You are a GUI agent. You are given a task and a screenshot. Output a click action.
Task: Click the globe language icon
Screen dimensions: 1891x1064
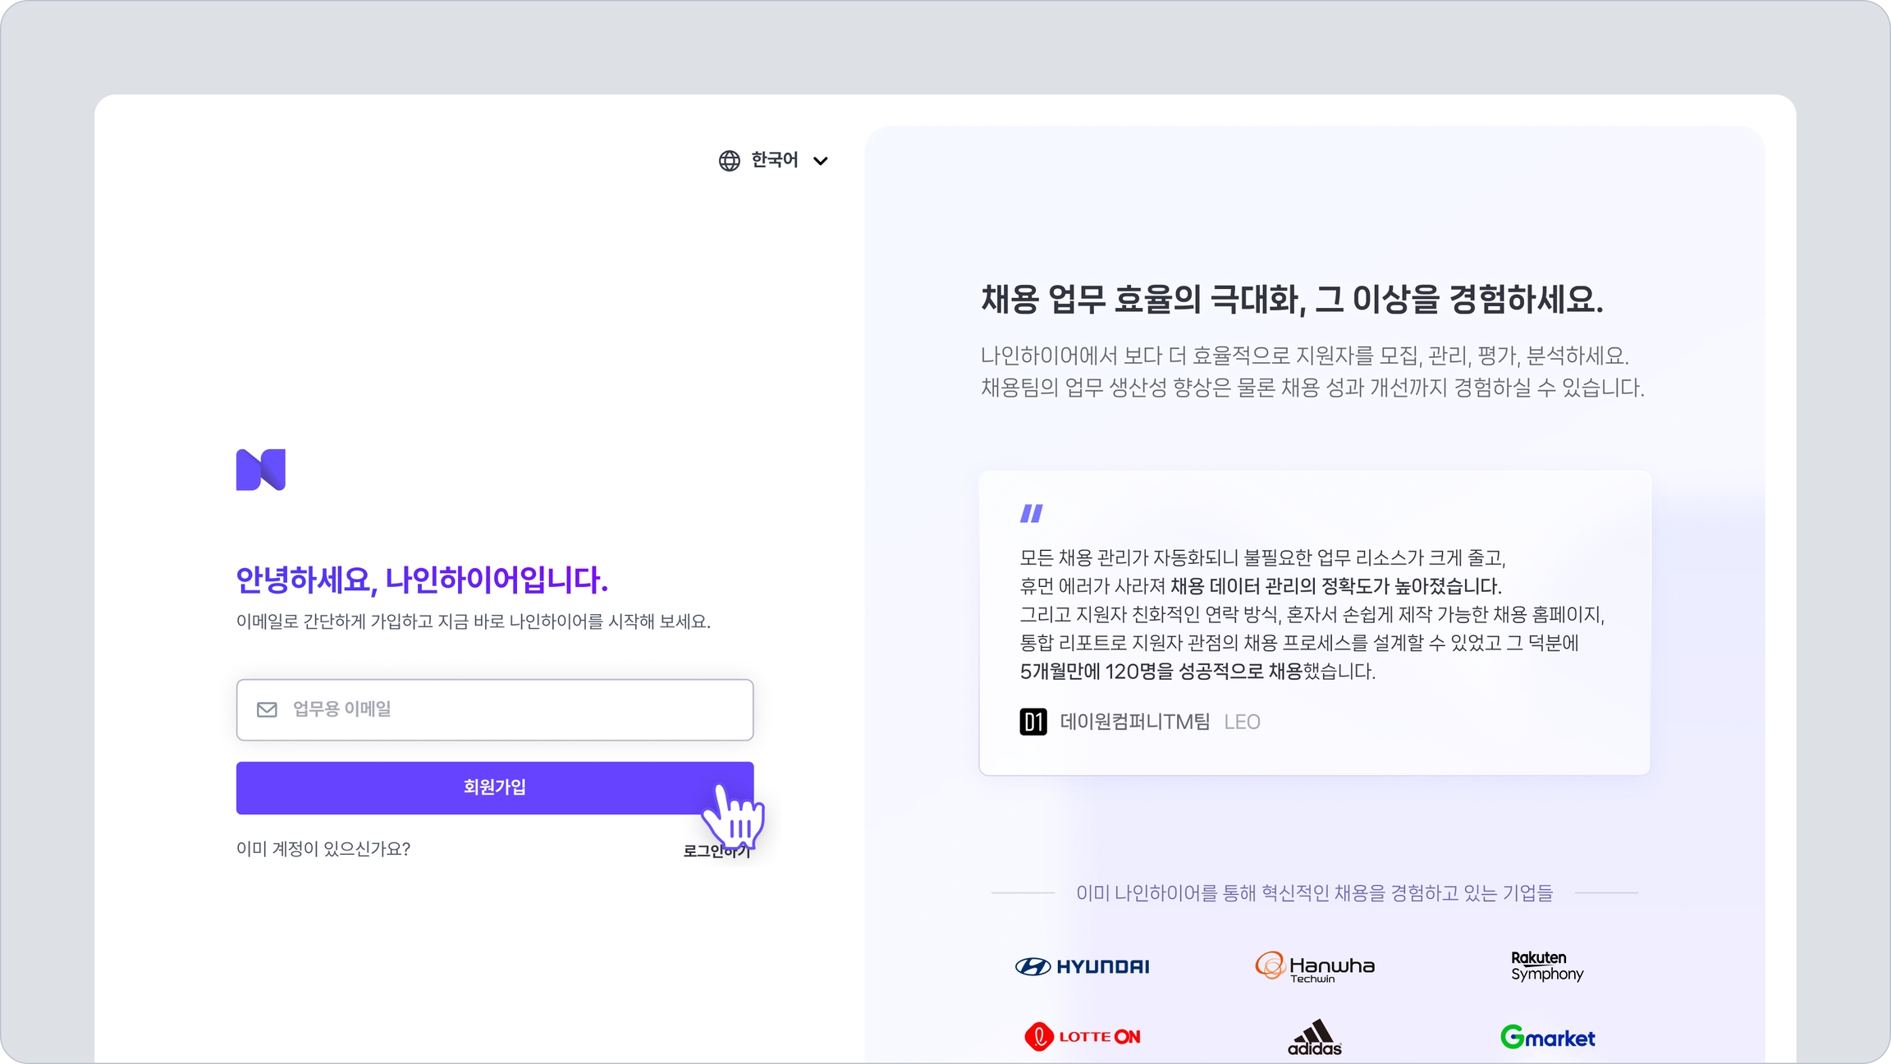coord(729,161)
